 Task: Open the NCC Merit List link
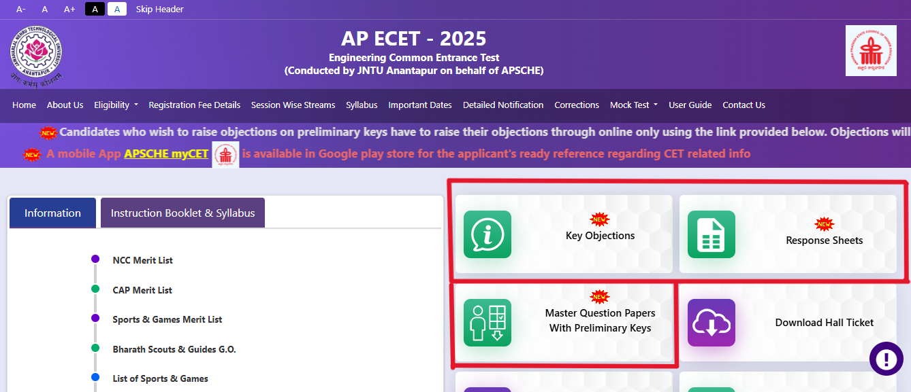click(142, 260)
